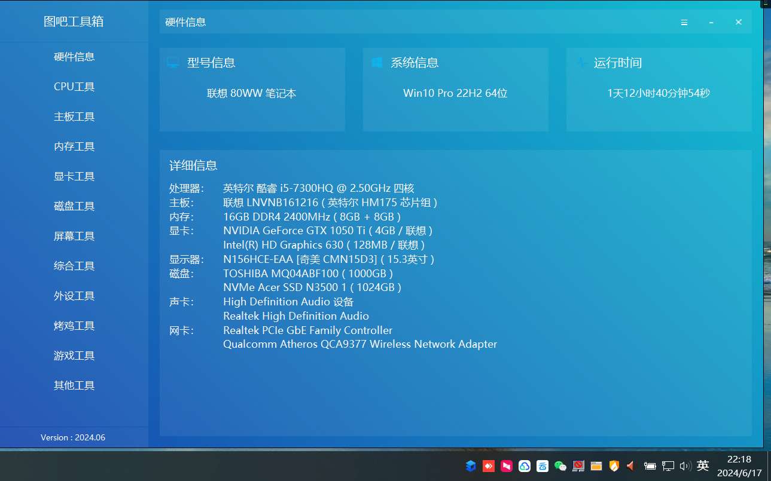This screenshot has width=771, height=481.
Task: Open the Baidu Netdisk cloud tray icon
Action: point(525,466)
